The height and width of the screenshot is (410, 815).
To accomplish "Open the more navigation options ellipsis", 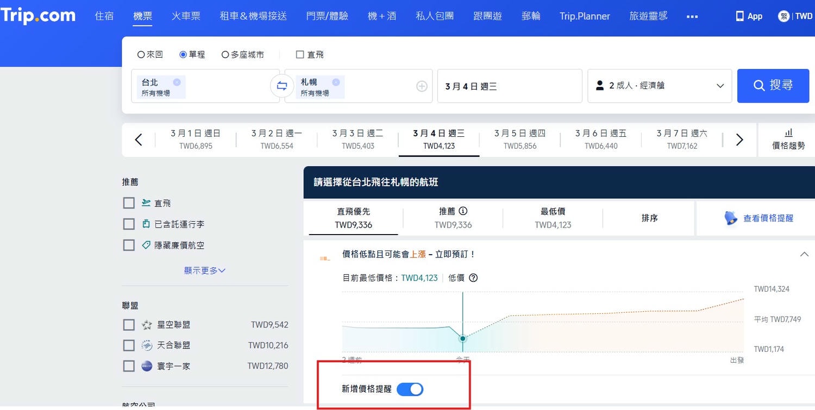I will click(x=692, y=16).
